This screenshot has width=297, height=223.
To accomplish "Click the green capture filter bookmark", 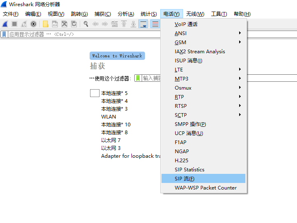I will pos(138,78).
